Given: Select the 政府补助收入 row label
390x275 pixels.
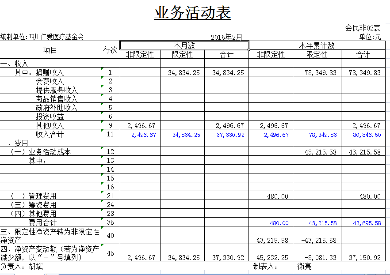Looking at the screenshot, I should click(x=57, y=108).
